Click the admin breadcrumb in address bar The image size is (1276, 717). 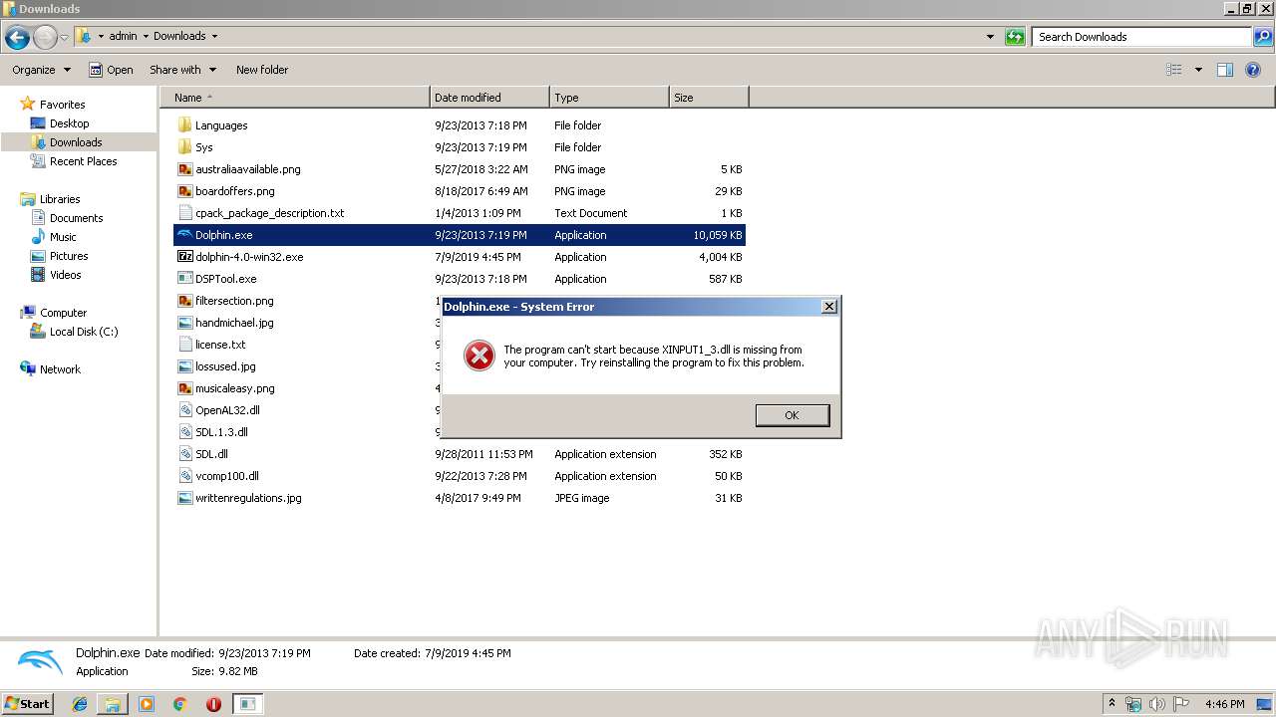point(123,36)
